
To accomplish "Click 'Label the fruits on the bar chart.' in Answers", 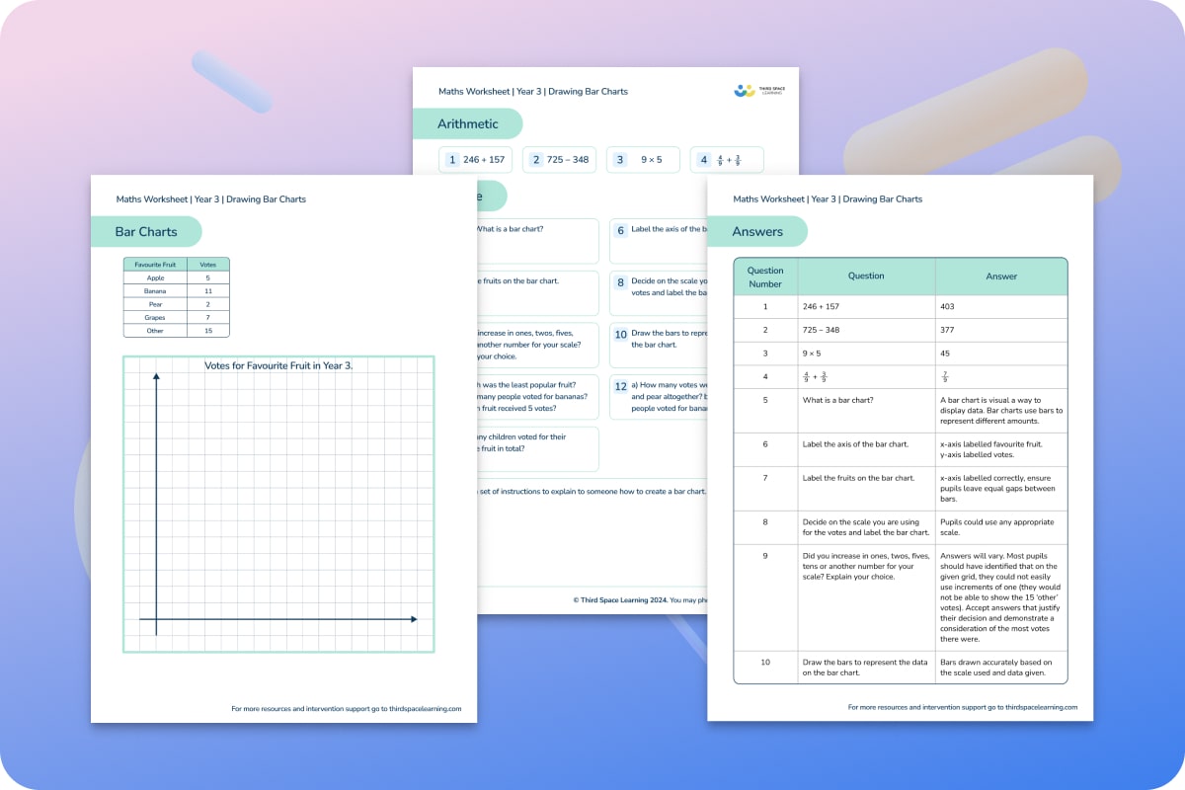I will pos(858,478).
